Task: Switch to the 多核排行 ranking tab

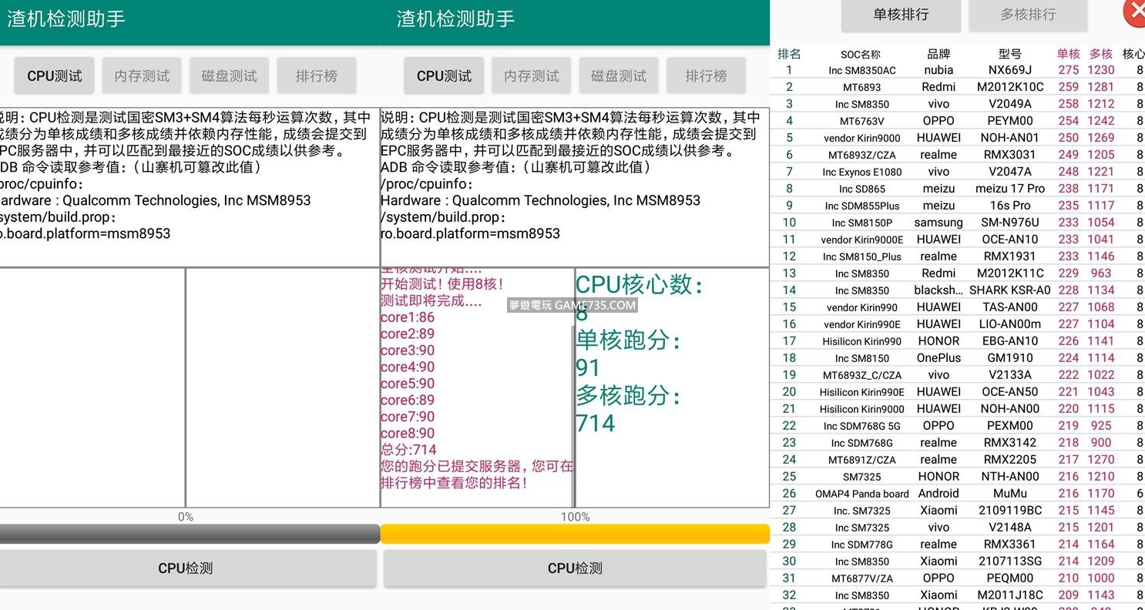Action: [1028, 15]
